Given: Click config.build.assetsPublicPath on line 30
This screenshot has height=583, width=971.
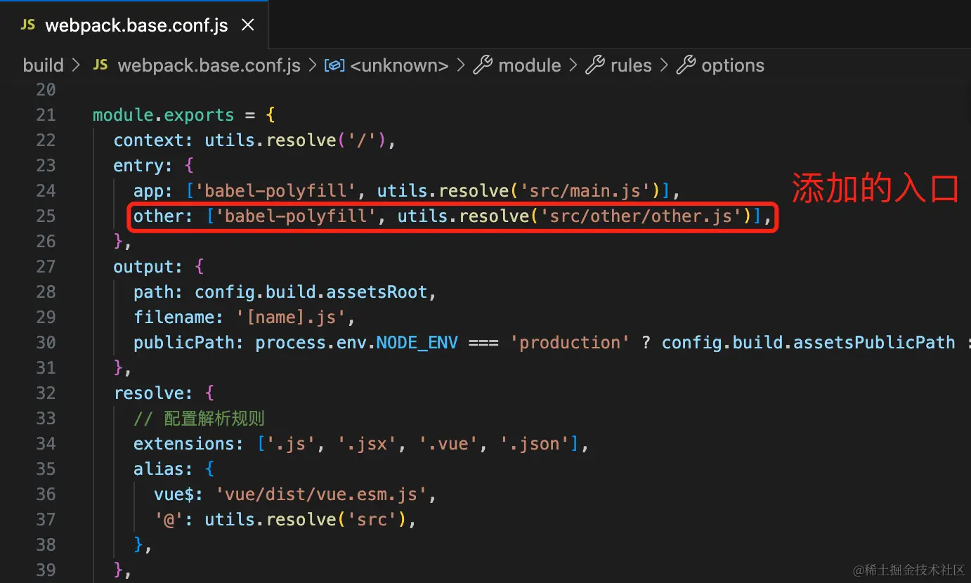Looking at the screenshot, I should click(809, 343).
